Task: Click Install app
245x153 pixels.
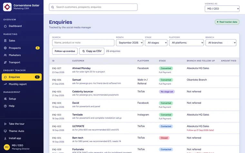Action: (x=22, y=138)
